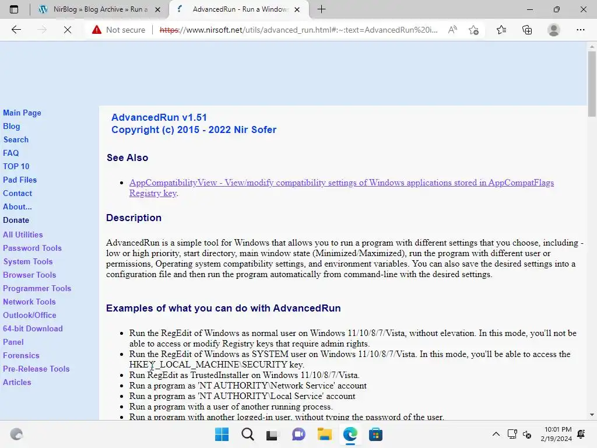597x448 pixels.
Task: Open the Collections icon
Action: pyautogui.click(x=527, y=30)
